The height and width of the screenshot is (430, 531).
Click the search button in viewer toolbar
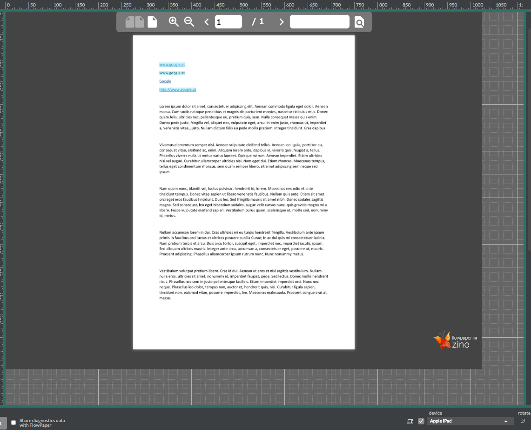click(359, 22)
